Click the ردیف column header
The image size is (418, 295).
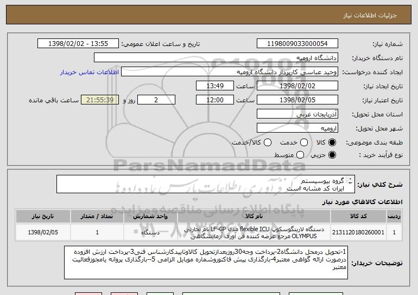tap(394, 216)
